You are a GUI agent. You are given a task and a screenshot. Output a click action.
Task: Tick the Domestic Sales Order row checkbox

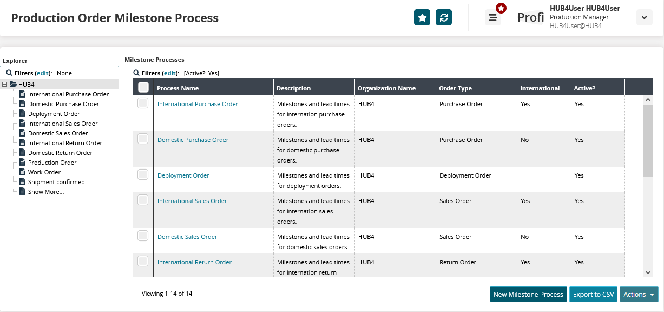coord(143,236)
